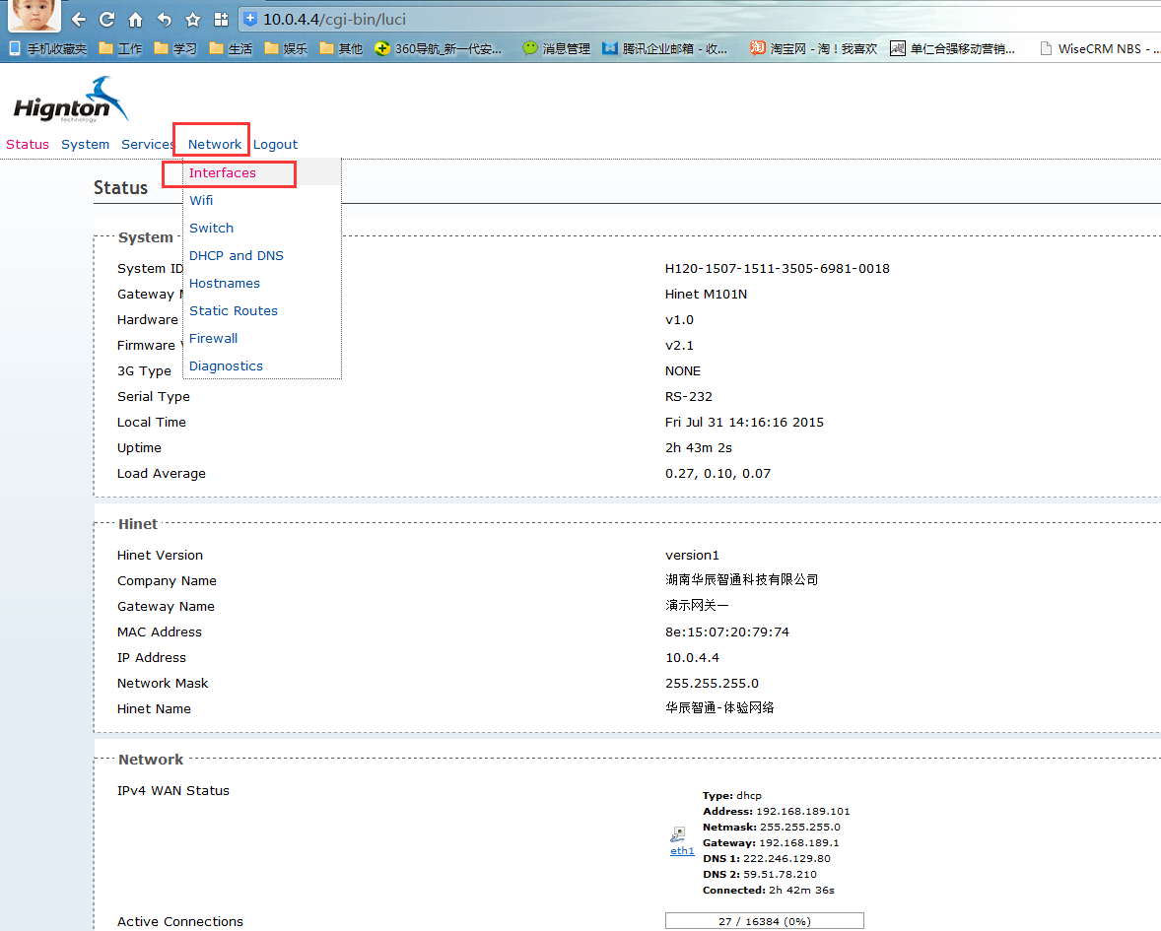Click the undo/restore closed tab icon

165,20
